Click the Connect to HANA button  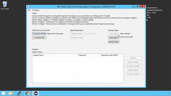(39, 34)
